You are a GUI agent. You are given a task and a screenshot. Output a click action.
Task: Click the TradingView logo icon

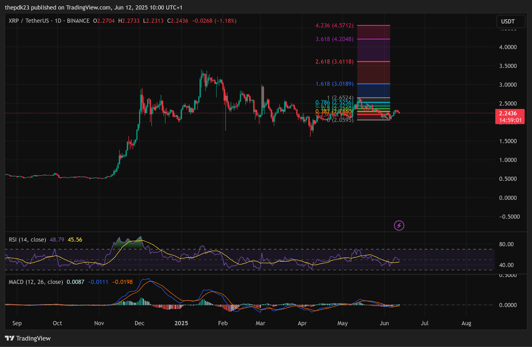(x=10, y=338)
